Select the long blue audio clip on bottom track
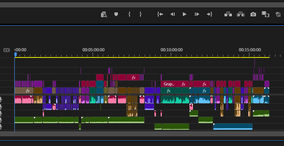 point(233,127)
